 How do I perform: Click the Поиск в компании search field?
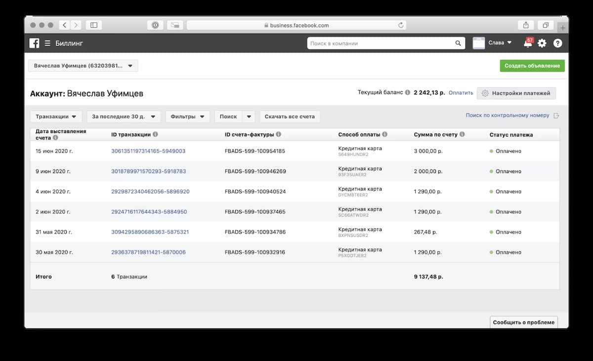tap(381, 44)
